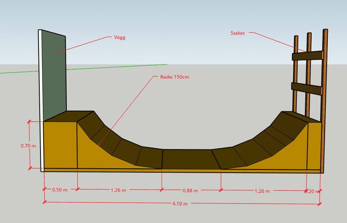This screenshot has width=347, height=223.
Task: Select the 0.88 m flat-bottom dimension
Action: [x=190, y=191]
